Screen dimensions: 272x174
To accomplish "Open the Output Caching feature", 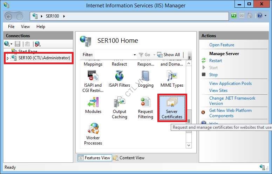I will point(120,108).
